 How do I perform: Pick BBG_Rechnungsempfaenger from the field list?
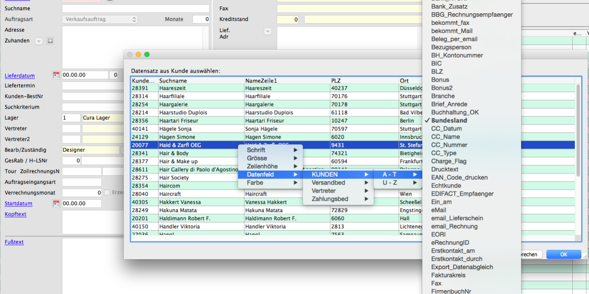point(472,15)
